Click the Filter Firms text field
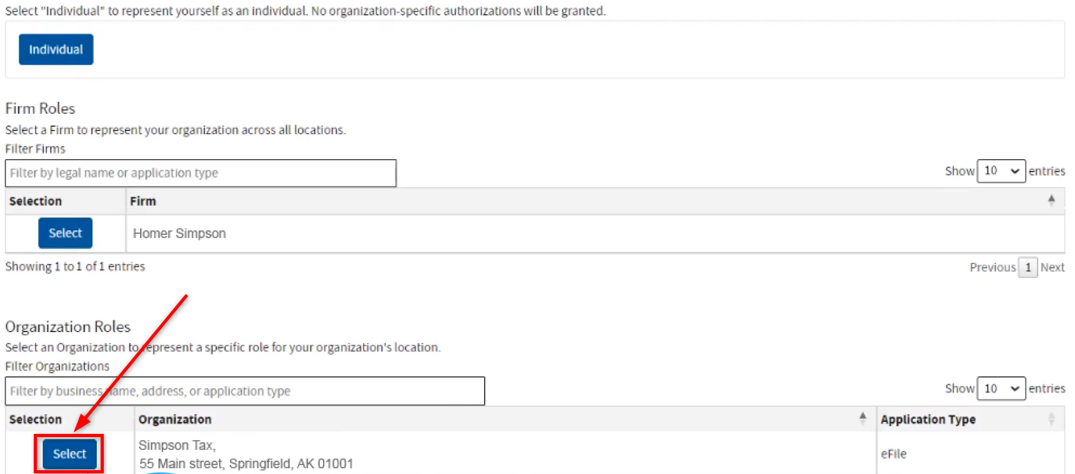 click(201, 173)
